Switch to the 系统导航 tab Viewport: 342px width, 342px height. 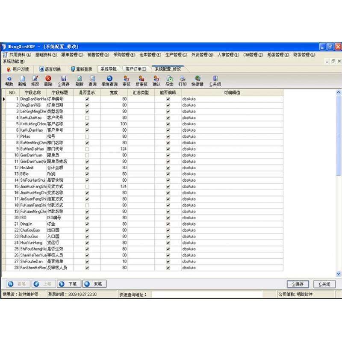pyautogui.click(x=109, y=69)
